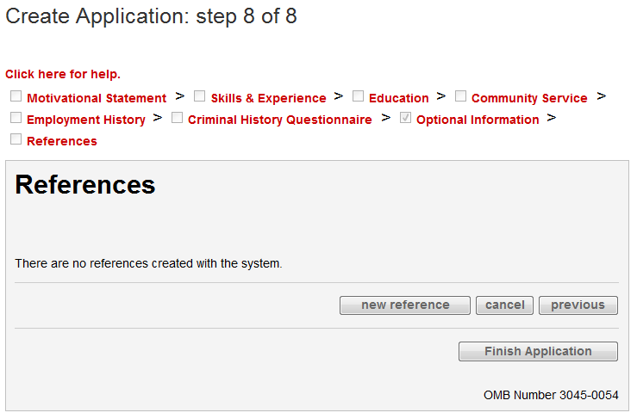Navigate to Community Service step

[x=529, y=99]
